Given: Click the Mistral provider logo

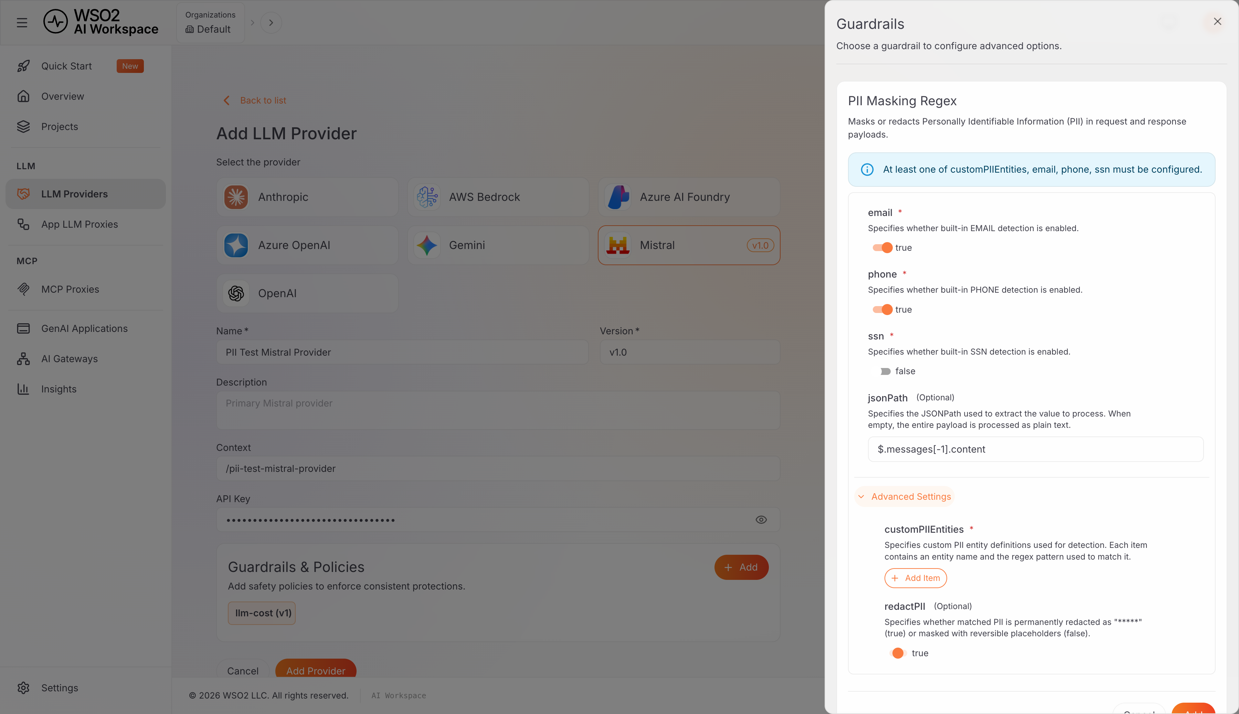Looking at the screenshot, I should click(618, 245).
